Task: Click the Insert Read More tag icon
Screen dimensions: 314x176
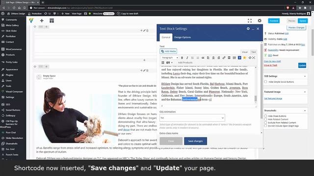Action: tap(229, 58)
